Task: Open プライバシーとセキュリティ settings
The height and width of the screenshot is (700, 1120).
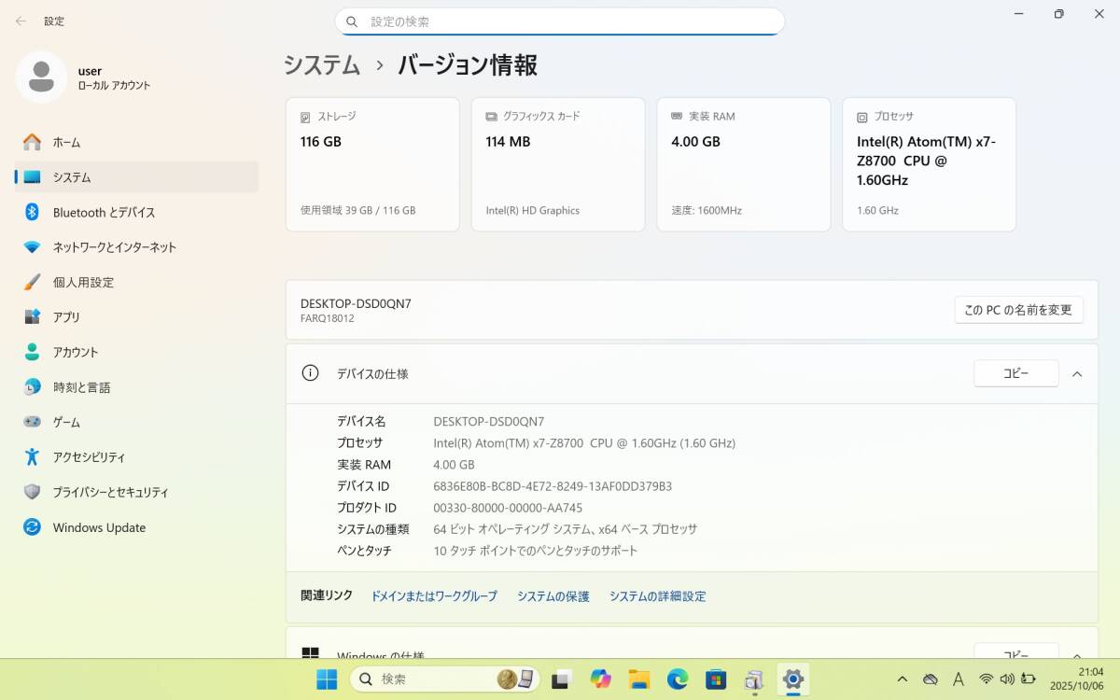Action: [x=110, y=493]
